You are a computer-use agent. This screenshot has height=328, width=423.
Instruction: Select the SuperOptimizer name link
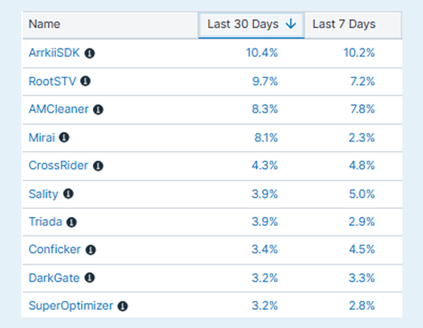[71, 306]
